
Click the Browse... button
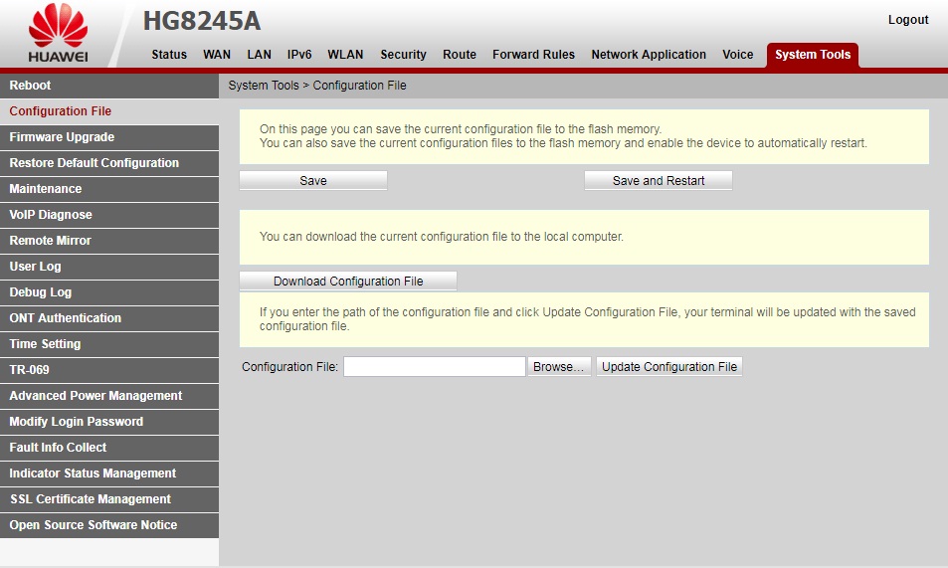[559, 367]
